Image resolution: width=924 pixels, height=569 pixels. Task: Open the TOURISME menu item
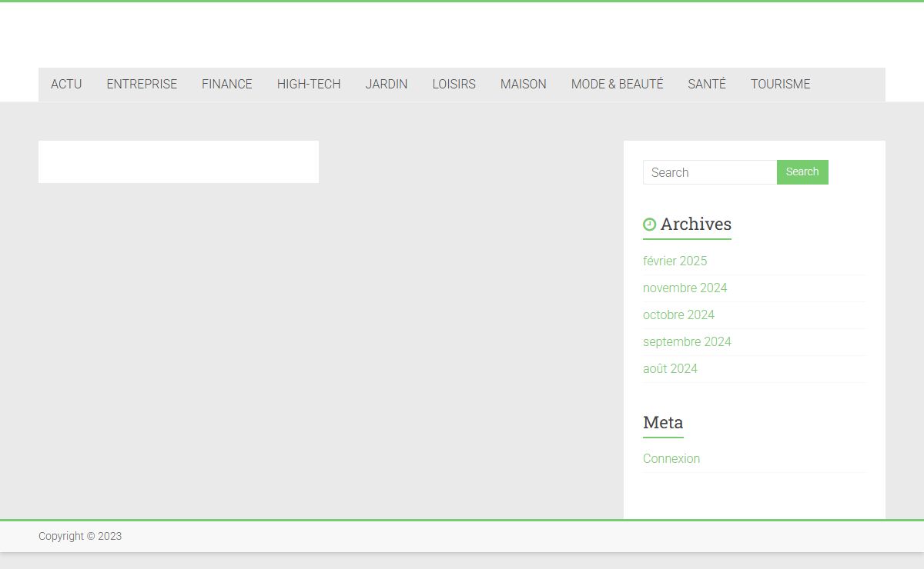tap(780, 85)
